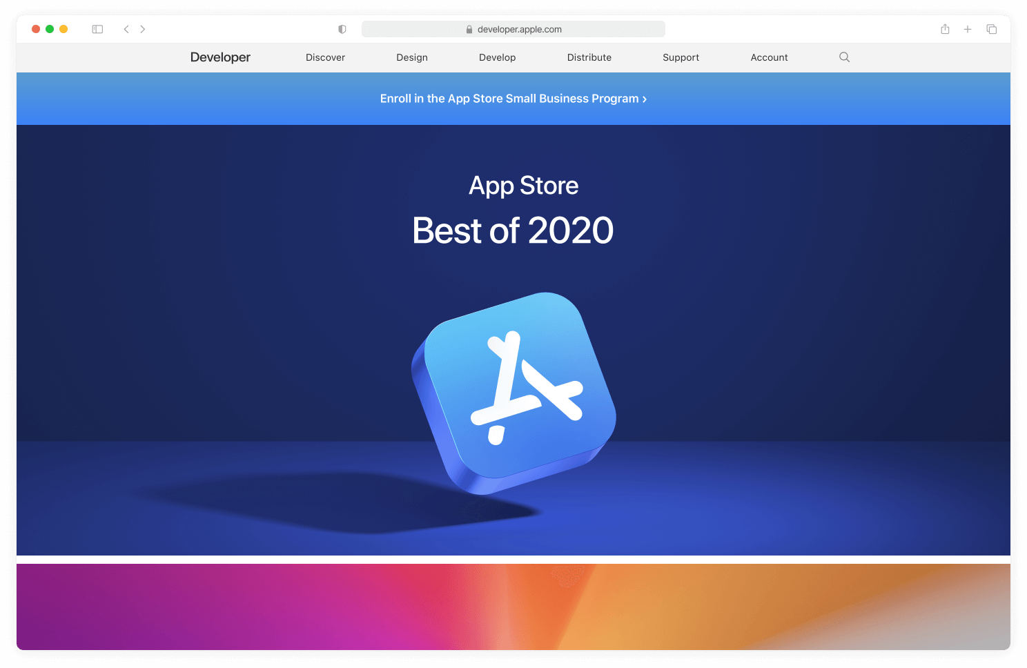Go back with the left arrow
The image size is (1027, 668).
[x=126, y=29]
